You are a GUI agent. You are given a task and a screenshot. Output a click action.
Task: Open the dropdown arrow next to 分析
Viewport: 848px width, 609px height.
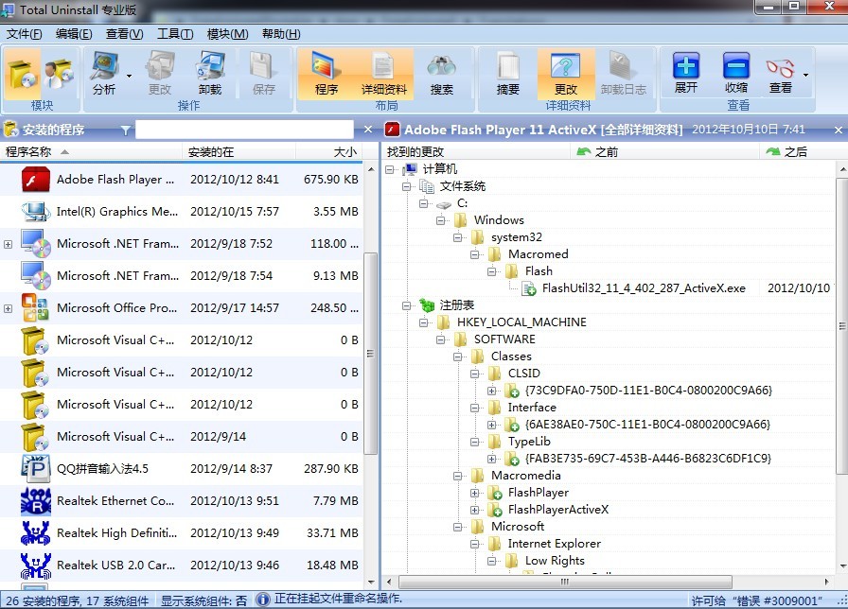(130, 77)
